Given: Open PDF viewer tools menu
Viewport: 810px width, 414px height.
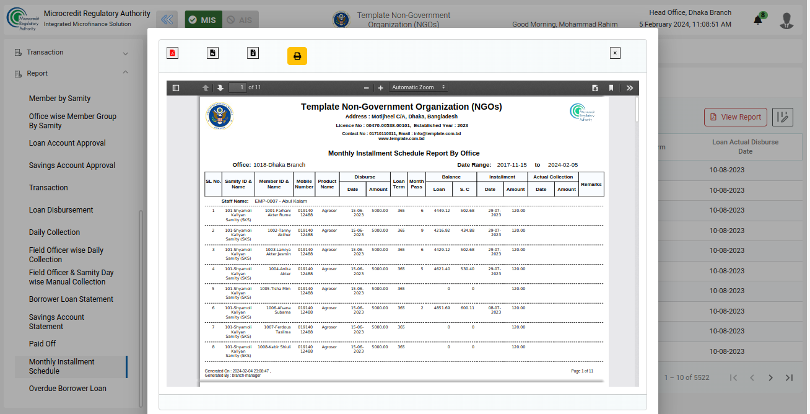Looking at the screenshot, I should 630,88.
